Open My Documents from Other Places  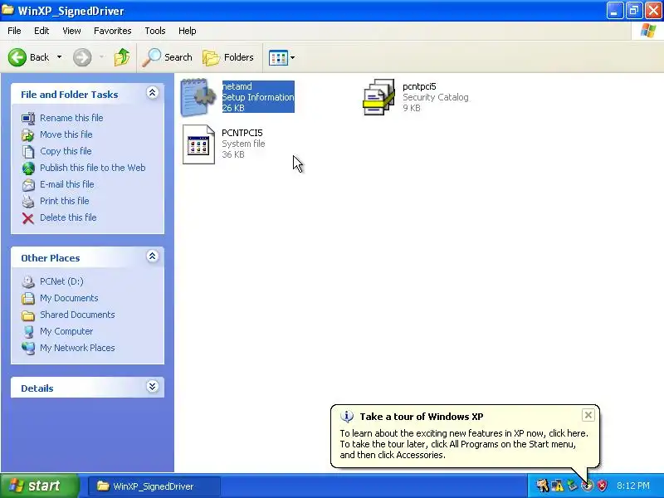tap(69, 298)
